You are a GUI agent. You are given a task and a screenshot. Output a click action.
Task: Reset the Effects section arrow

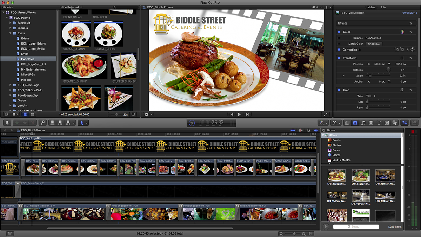pyautogui.click(x=411, y=24)
